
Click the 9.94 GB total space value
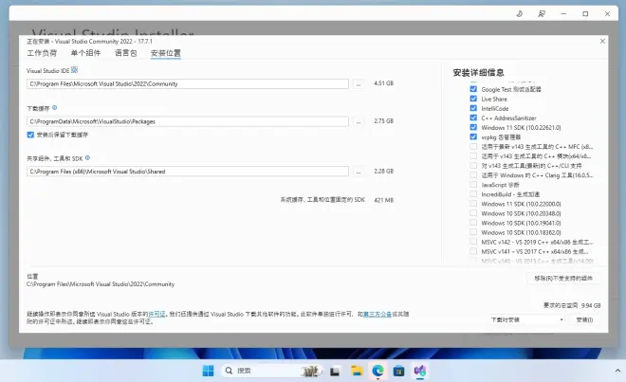pos(591,305)
